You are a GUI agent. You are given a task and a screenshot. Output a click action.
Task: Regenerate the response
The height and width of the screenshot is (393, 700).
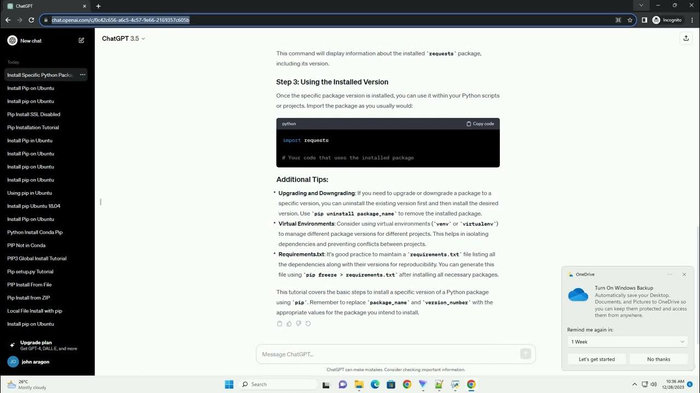[x=308, y=324]
